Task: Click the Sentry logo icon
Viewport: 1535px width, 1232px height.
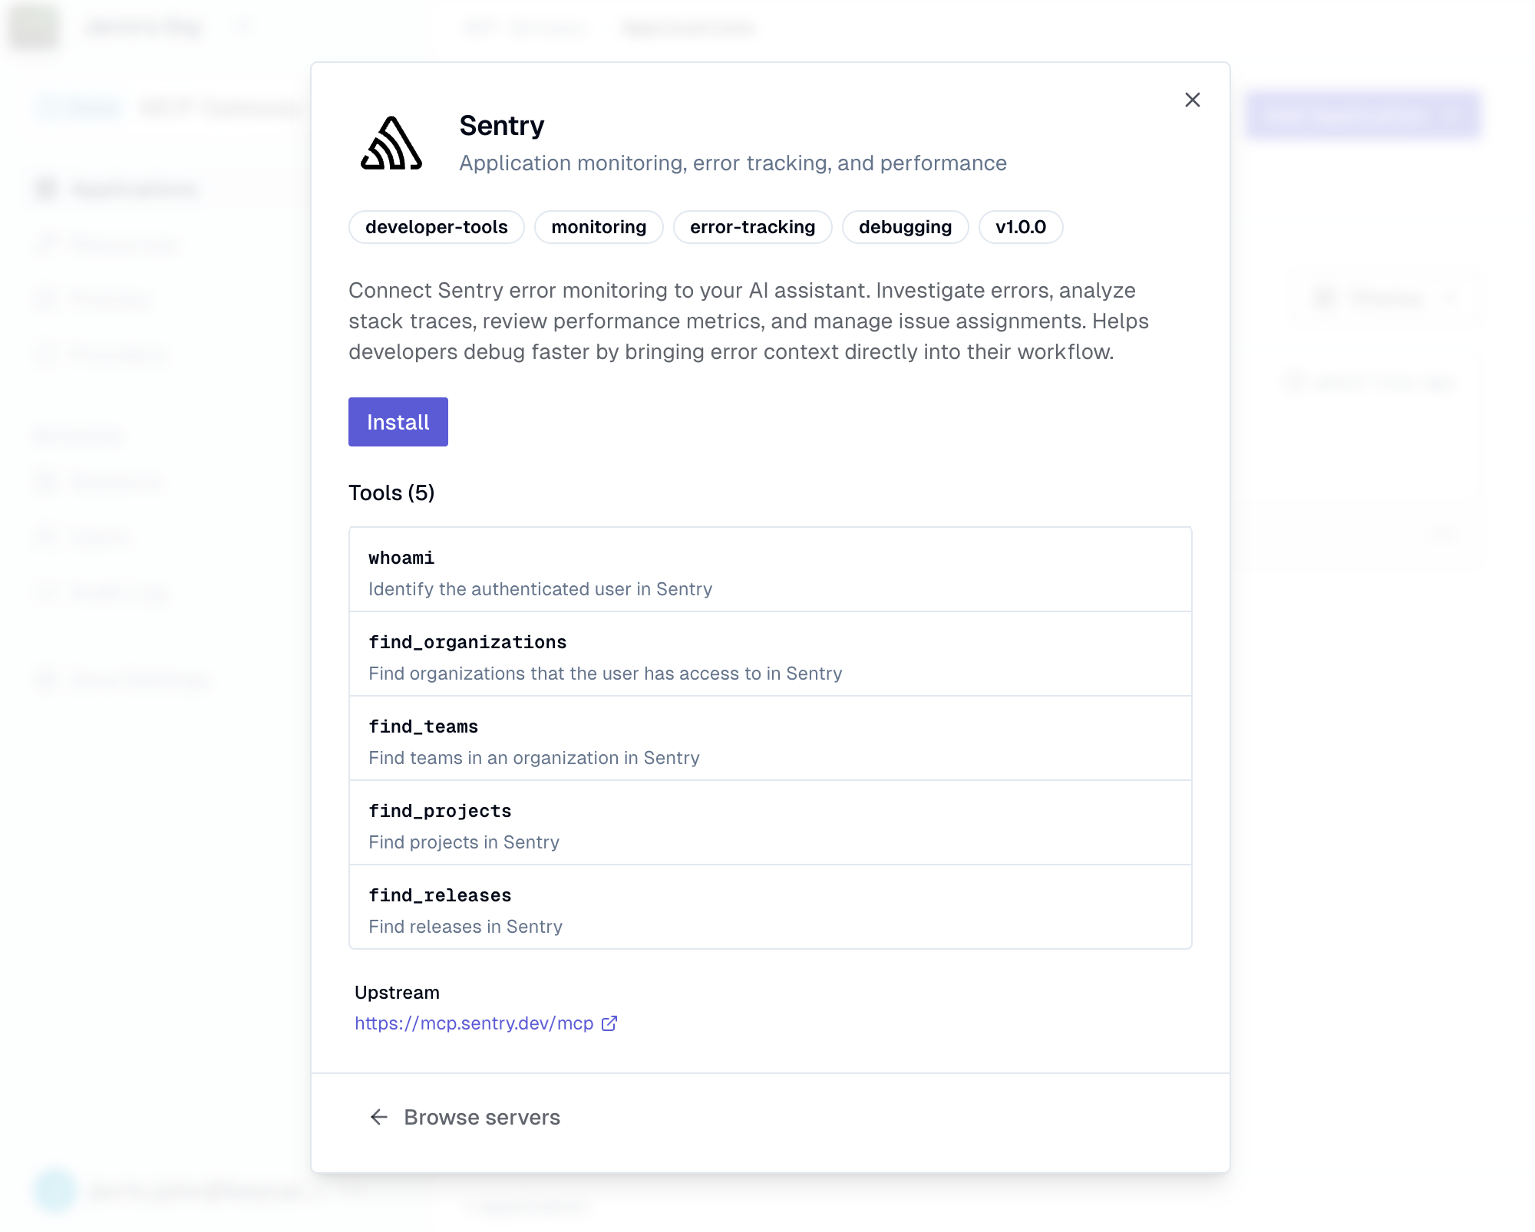Action: coord(391,143)
